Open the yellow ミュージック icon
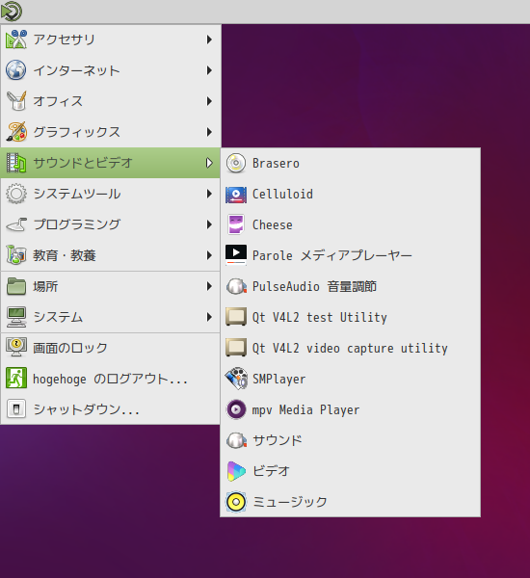This screenshot has height=578, width=530. click(236, 502)
